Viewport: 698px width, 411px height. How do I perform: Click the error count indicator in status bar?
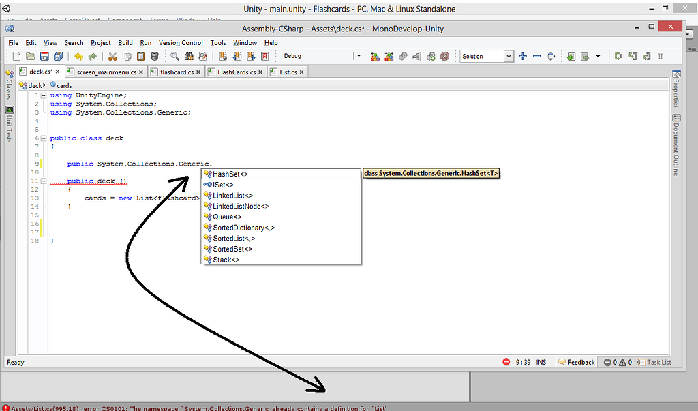612,362
